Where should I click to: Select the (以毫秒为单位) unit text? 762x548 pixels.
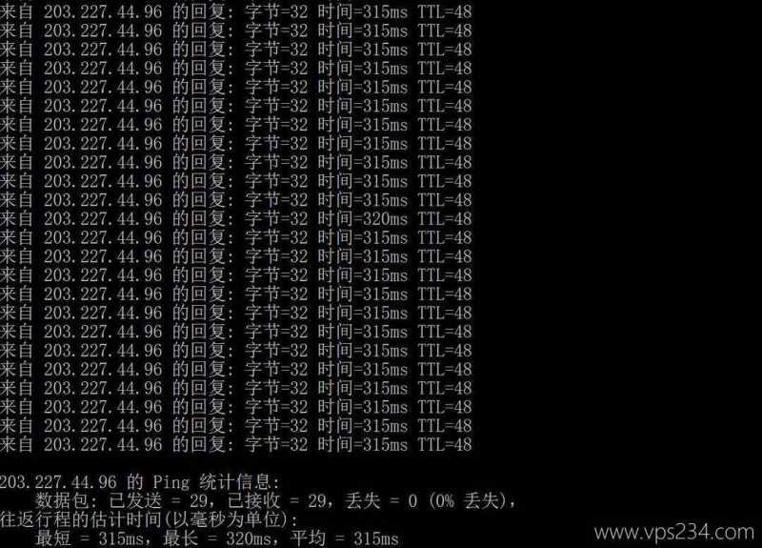pos(226,519)
